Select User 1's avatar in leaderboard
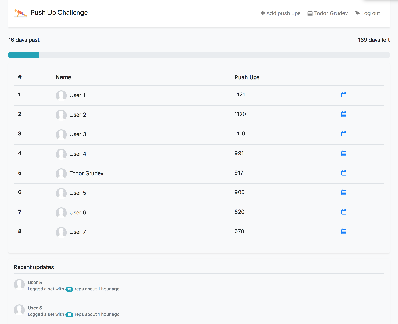The image size is (398, 324). coord(61,95)
